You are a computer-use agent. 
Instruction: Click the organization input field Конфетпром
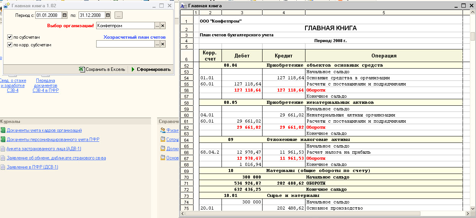pyautogui.click(x=125, y=26)
